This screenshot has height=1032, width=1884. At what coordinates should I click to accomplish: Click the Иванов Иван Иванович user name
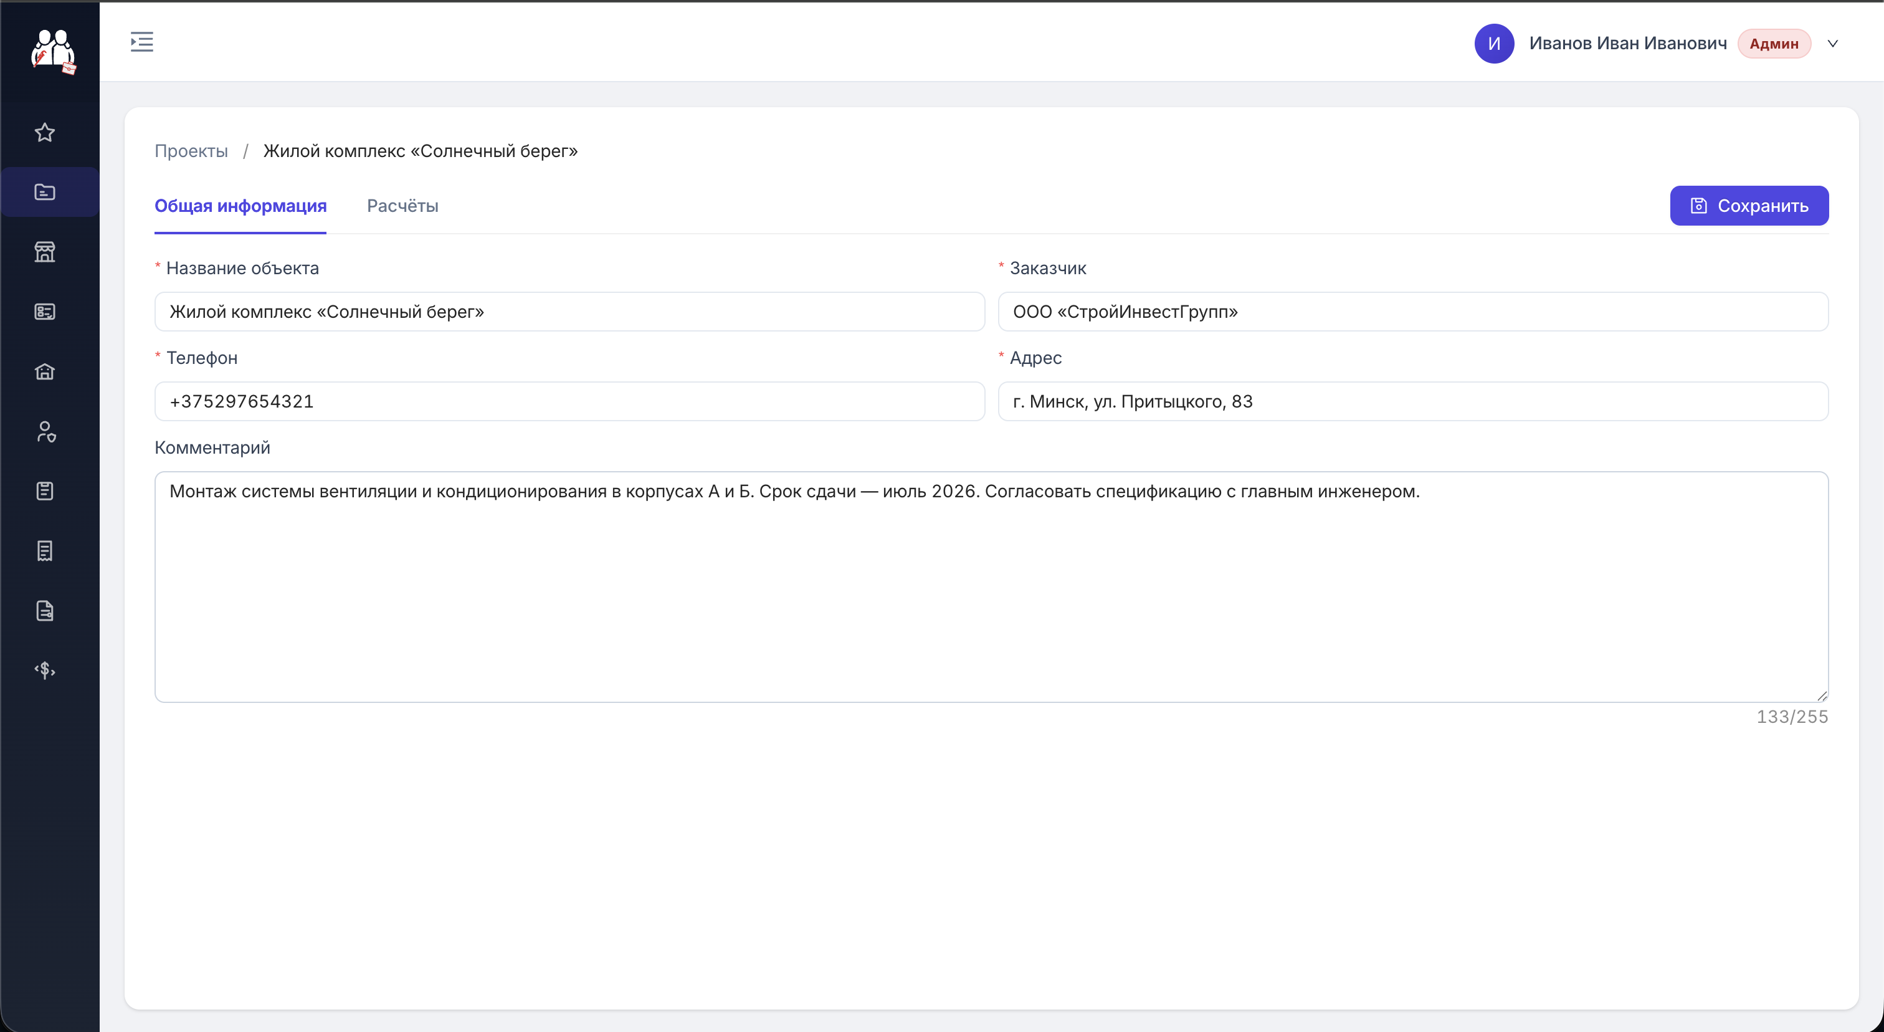[x=1628, y=43]
